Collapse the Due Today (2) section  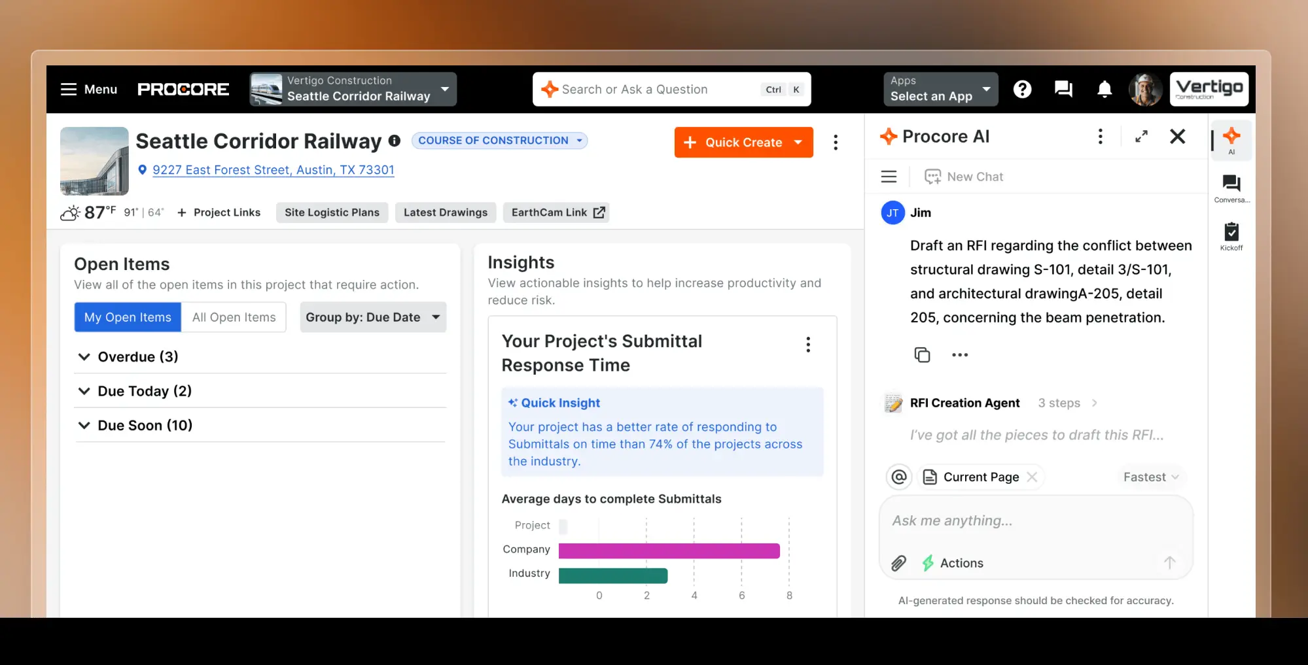tap(84, 391)
